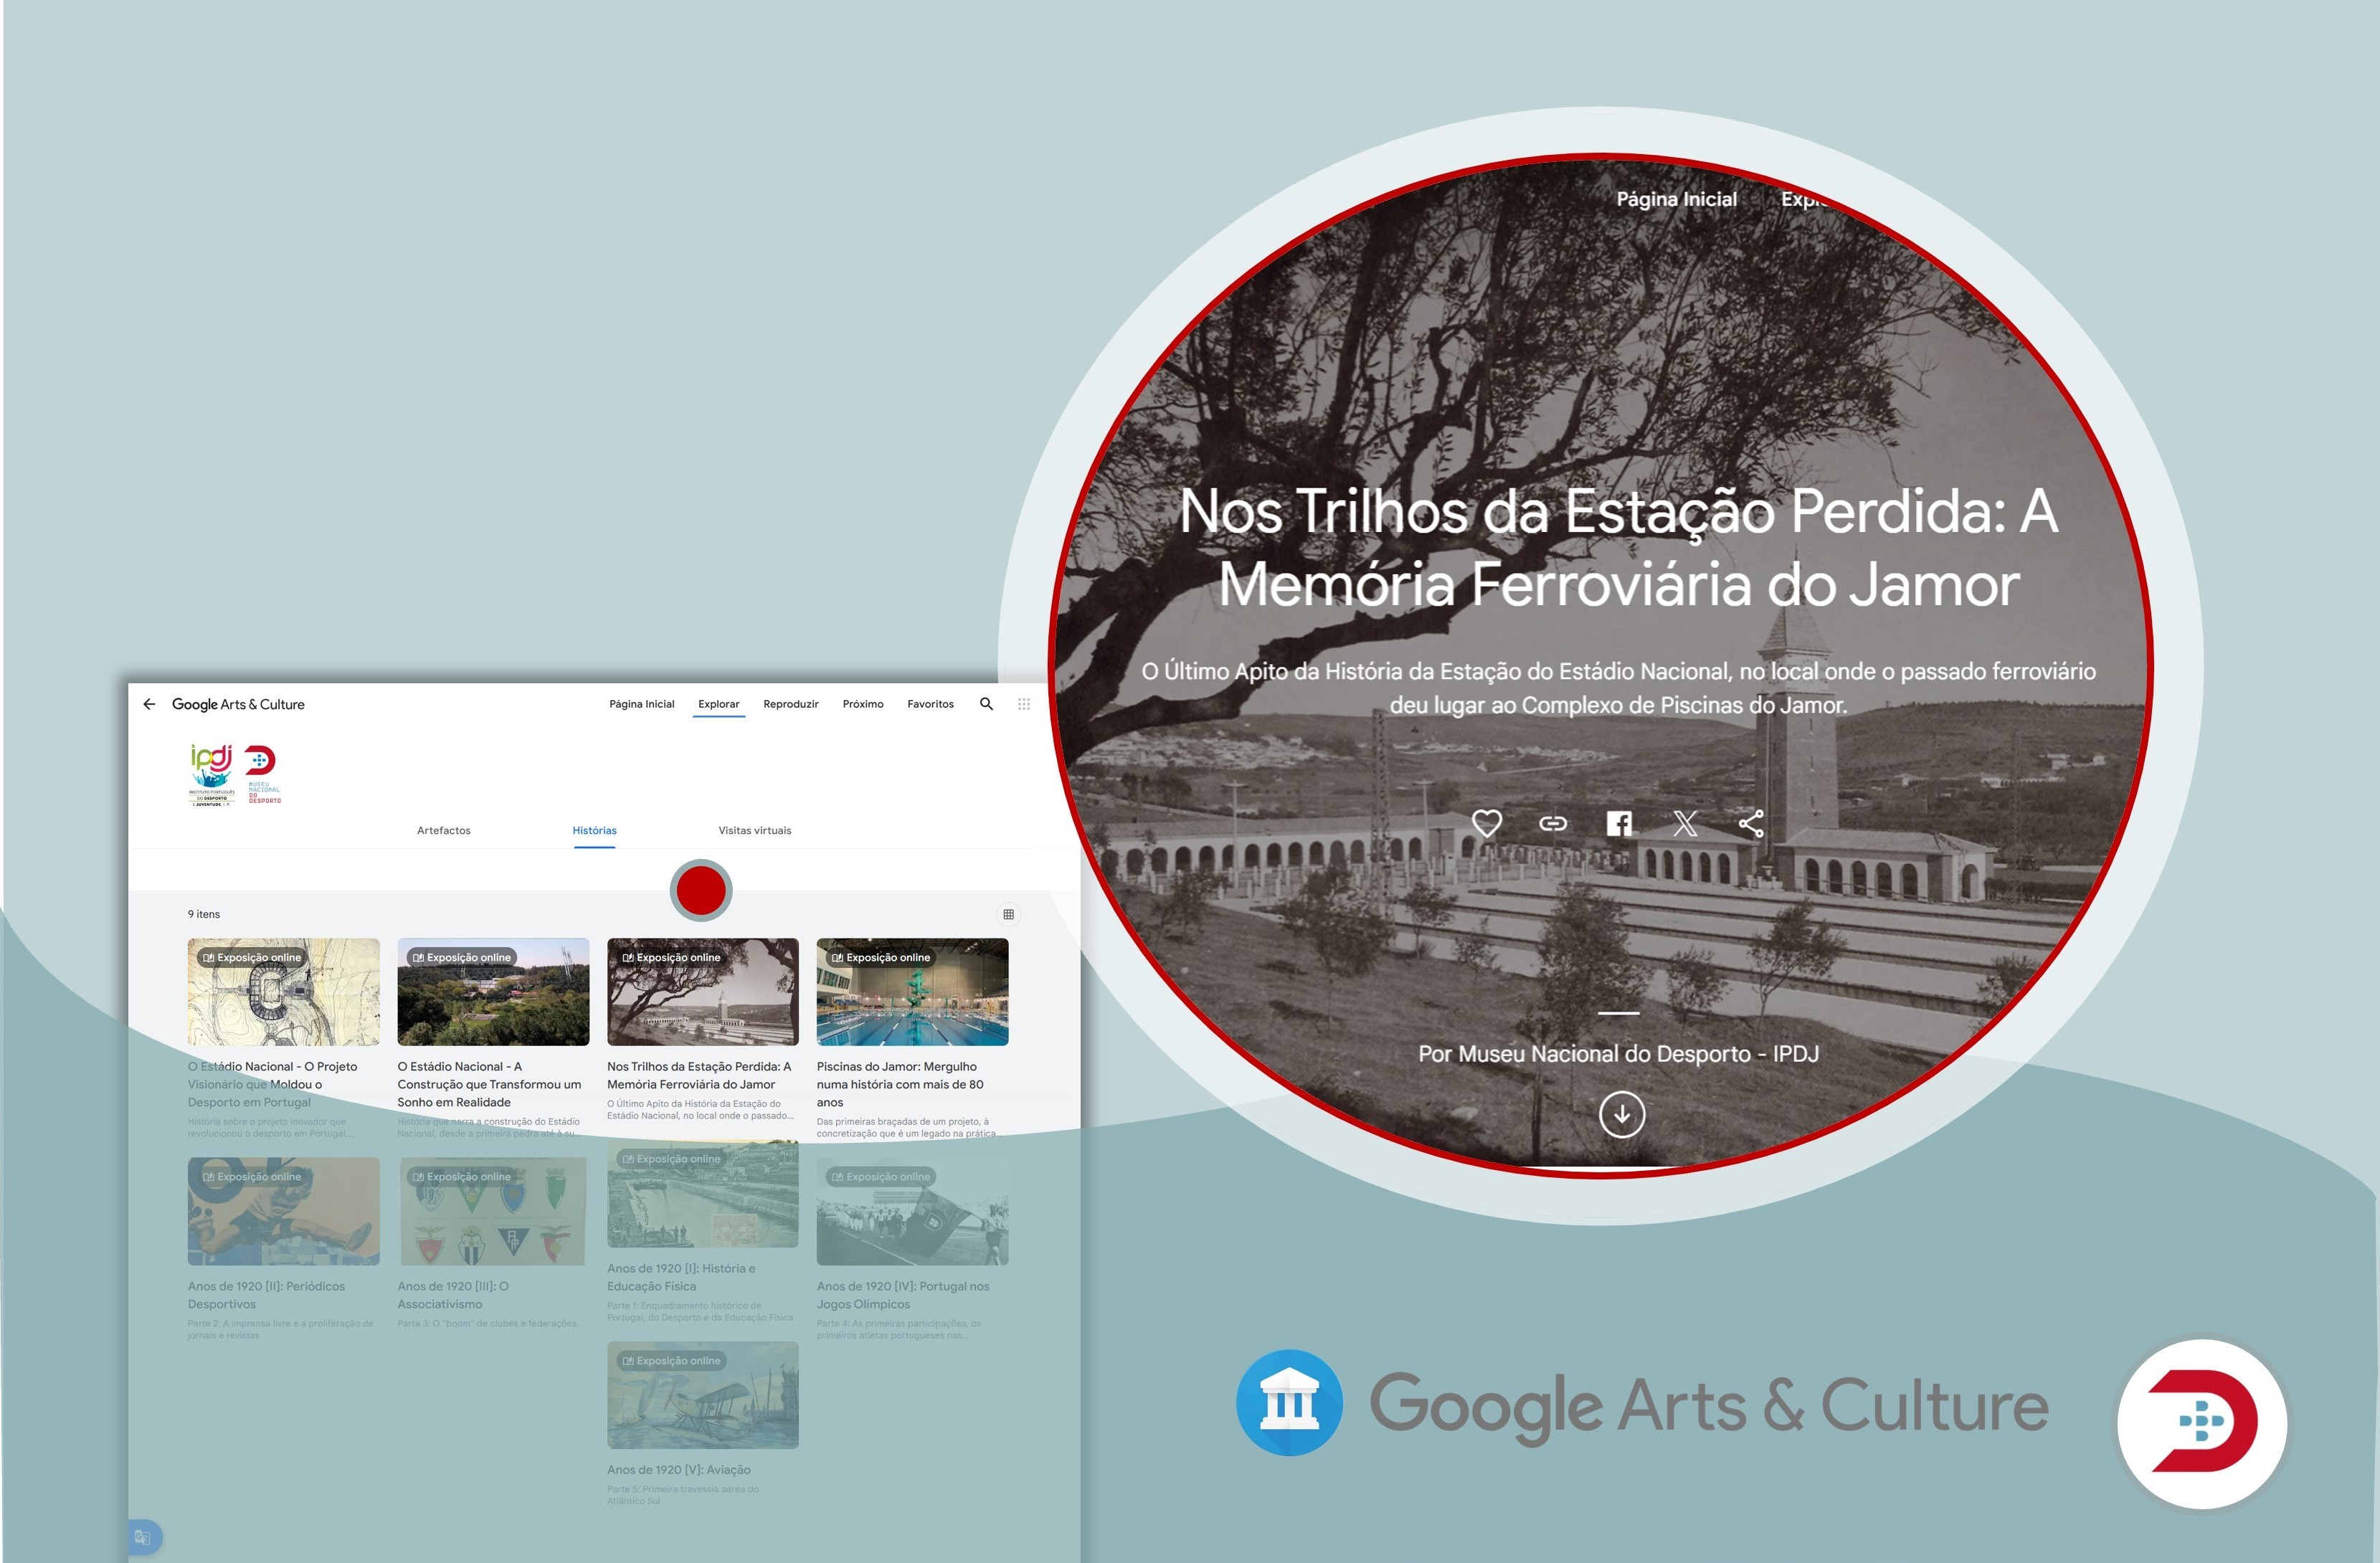Click title 'O Estádio Nacional - A Construção'
The width and height of the screenshot is (2380, 1563).
(x=489, y=1084)
